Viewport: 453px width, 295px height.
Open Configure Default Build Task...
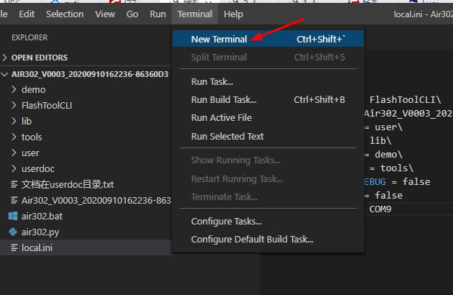(268, 240)
